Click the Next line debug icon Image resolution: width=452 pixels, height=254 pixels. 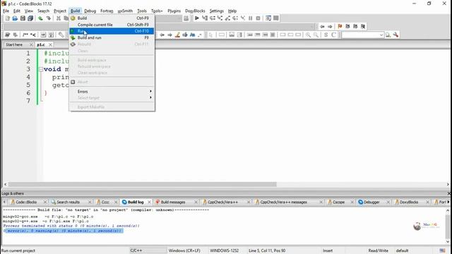click(213, 18)
